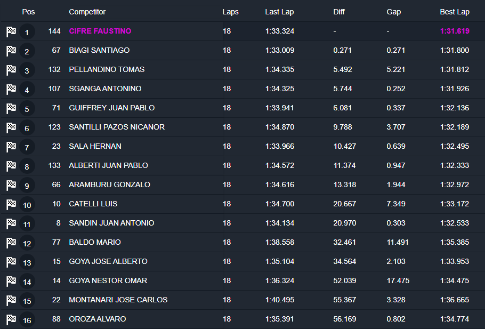485x329 pixels.
Task: Click the finish flag icon for Biagi Santiago
Action: click(x=11, y=51)
